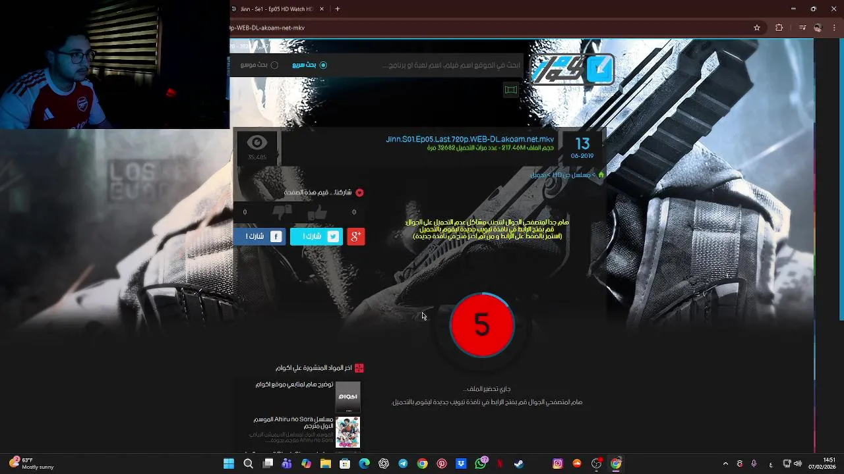
Task: Open File Explorer from taskbar
Action: tap(326, 463)
